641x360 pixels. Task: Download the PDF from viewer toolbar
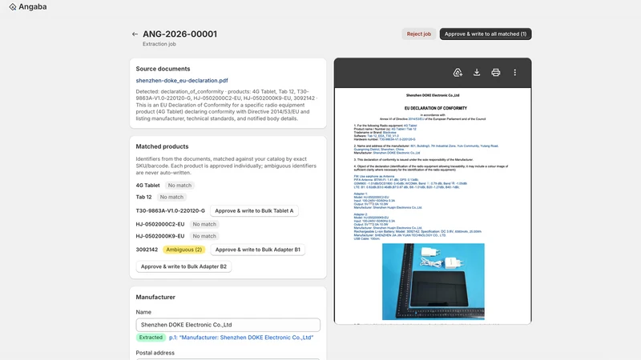coord(477,73)
